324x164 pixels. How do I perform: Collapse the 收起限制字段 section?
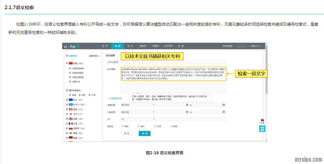(x=114, y=98)
